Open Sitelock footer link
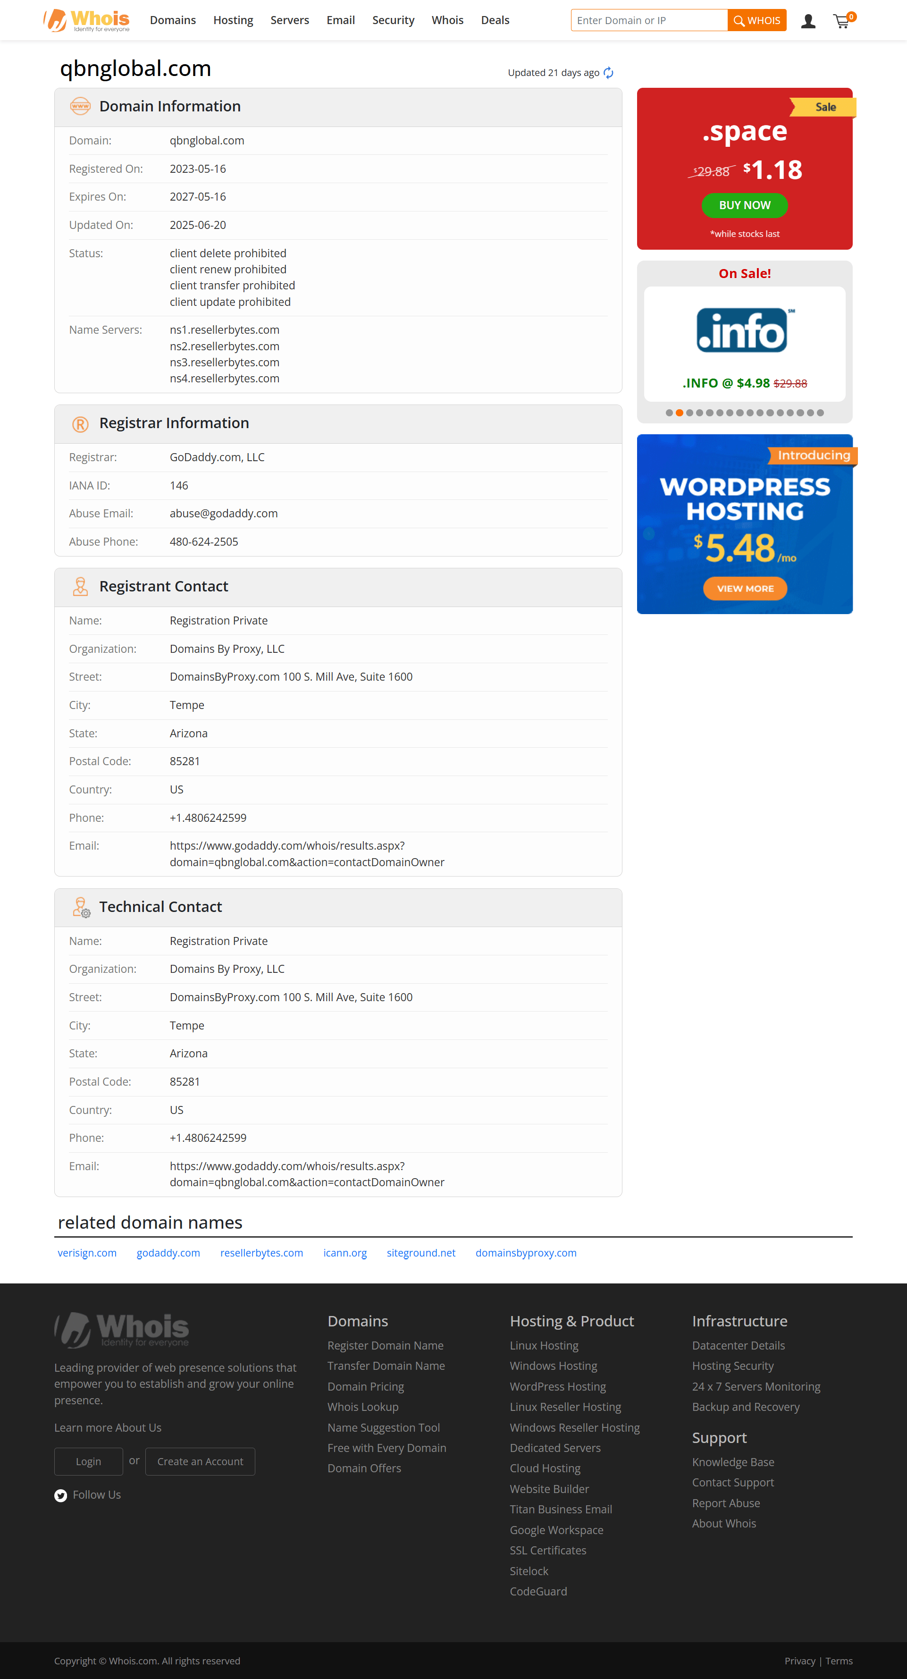The image size is (907, 1679). [529, 1571]
